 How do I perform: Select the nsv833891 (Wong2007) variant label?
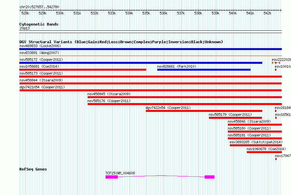(x=39, y=53)
